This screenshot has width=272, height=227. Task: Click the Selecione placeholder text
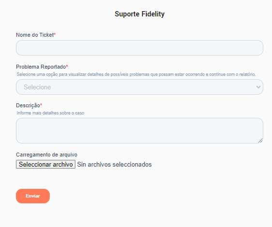(37, 87)
